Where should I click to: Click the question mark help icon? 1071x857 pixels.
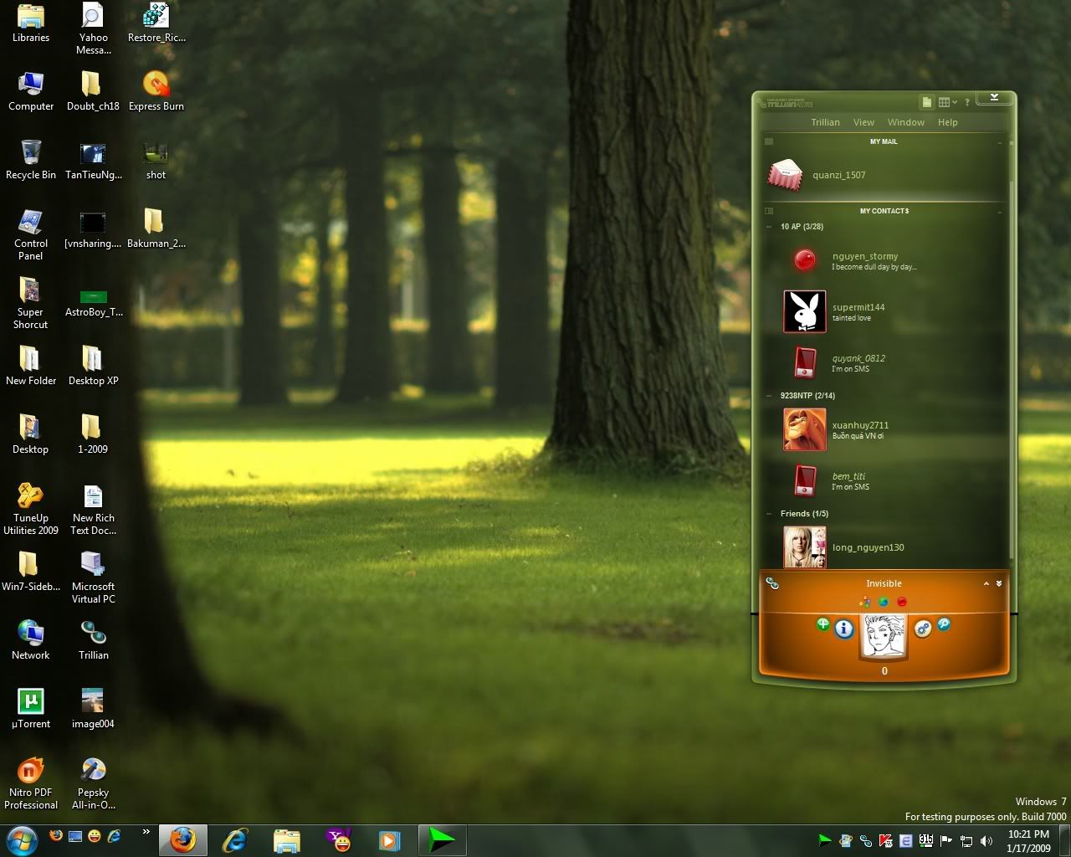pyautogui.click(x=967, y=102)
